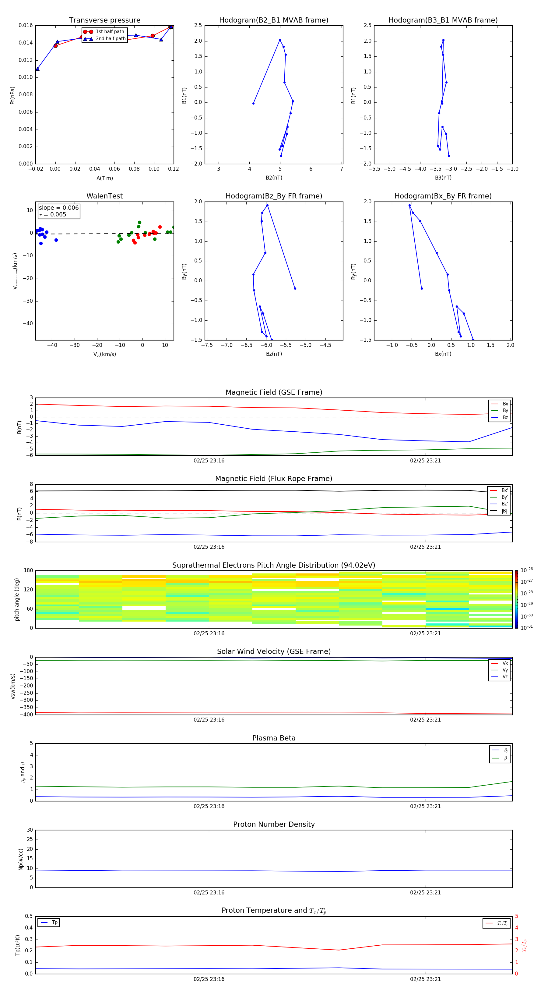Click '02/25 23:16' tick under GSE magnetic field
The height and width of the screenshot is (1006, 548).
pos(209,460)
